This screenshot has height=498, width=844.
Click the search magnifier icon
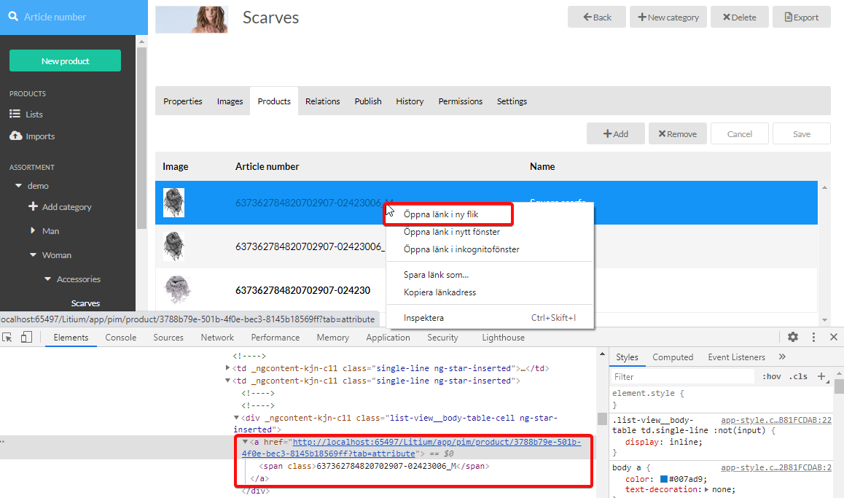(13, 16)
